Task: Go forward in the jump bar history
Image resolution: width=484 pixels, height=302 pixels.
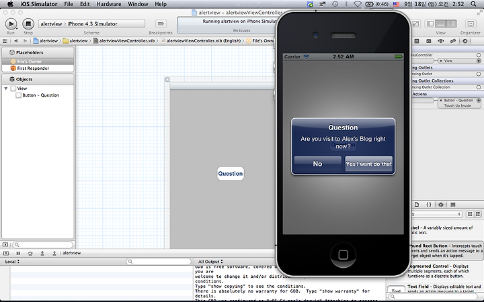Action: (25, 41)
